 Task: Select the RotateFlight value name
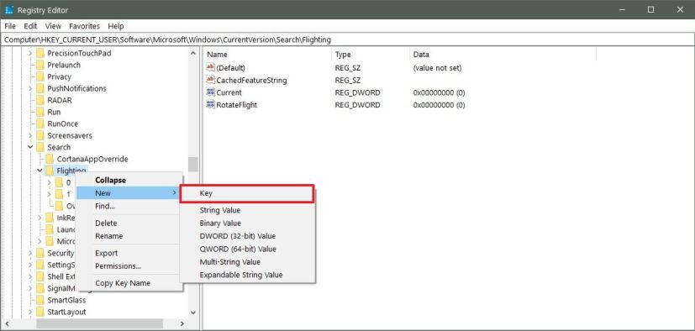point(236,105)
